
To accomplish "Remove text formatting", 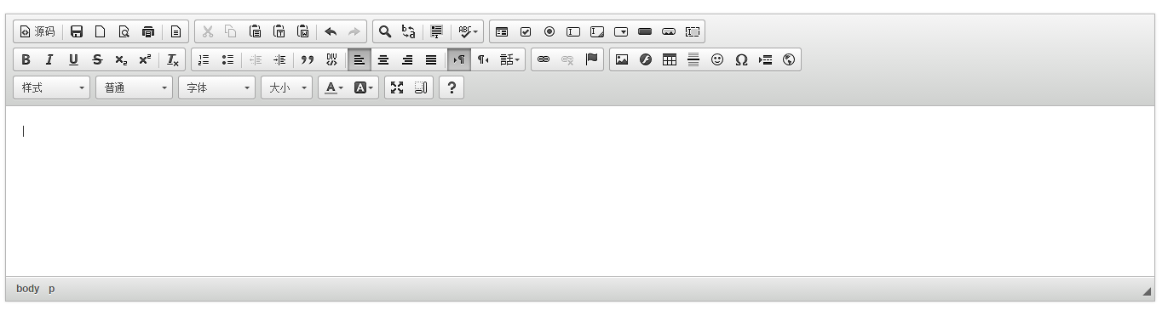I will click(173, 59).
